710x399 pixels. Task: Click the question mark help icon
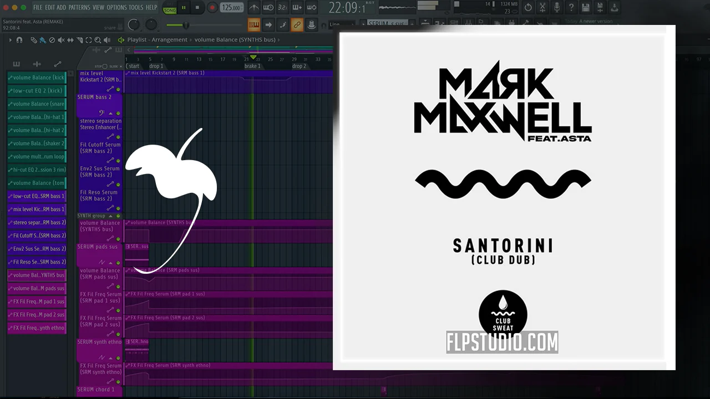(x=571, y=8)
